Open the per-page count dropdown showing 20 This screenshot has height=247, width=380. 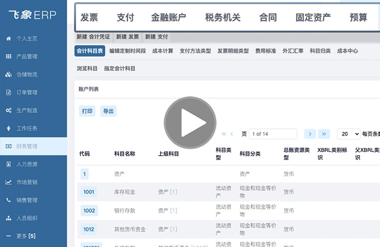tap(349, 134)
